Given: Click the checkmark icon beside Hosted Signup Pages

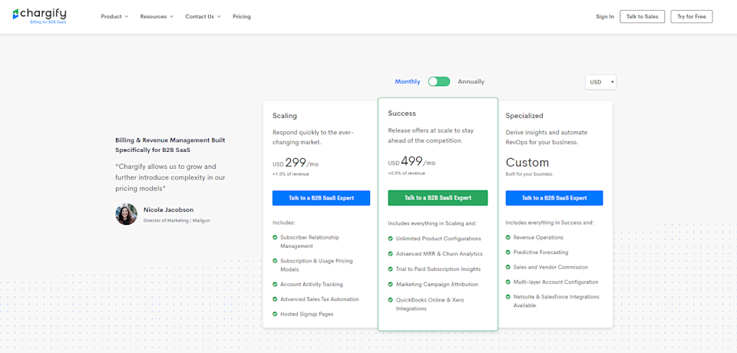Looking at the screenshot, I should point(275,314).
